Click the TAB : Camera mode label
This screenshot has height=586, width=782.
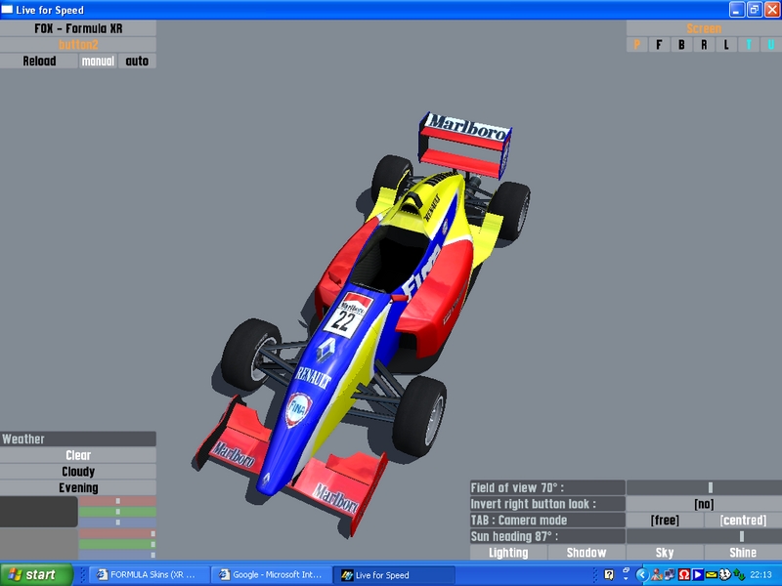coord(547,521)
